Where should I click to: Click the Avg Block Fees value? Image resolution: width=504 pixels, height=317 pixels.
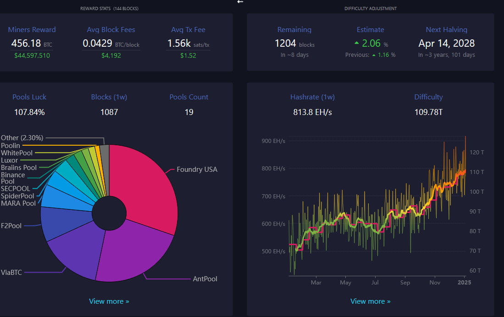click(97, 44)
